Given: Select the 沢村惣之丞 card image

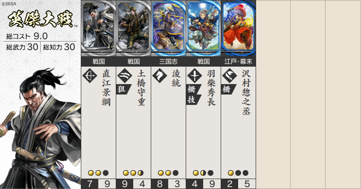Looking at the screenshot, I should pos(239,28).
